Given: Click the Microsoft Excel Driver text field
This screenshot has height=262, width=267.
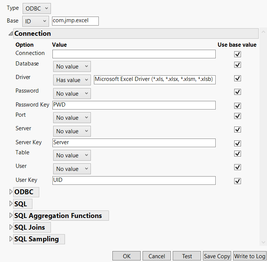Looking at the screenshot, I should tap(155, 79).
